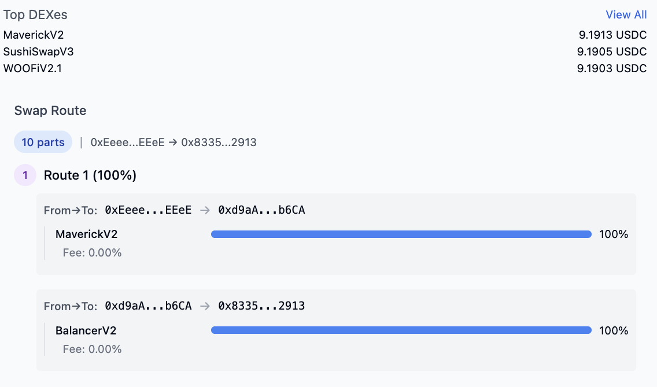
Task: Click the MaverickV2 100% progress bar
Action: [x=401, y=235]
